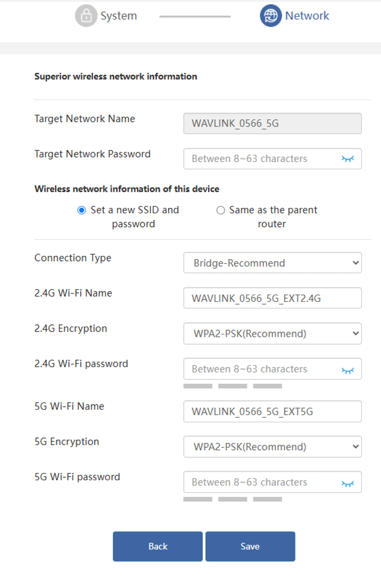Focus the 5G Wi-Fi password field

[272, 482]
